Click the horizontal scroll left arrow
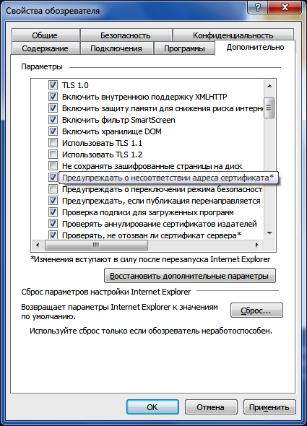This screenshot has height=426, width=307. click(x=38, y=245)
